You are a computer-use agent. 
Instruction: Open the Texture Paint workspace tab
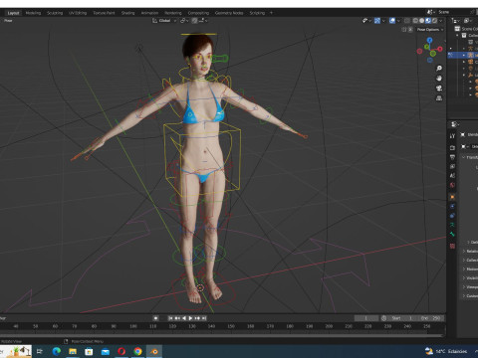click(104, 13)
